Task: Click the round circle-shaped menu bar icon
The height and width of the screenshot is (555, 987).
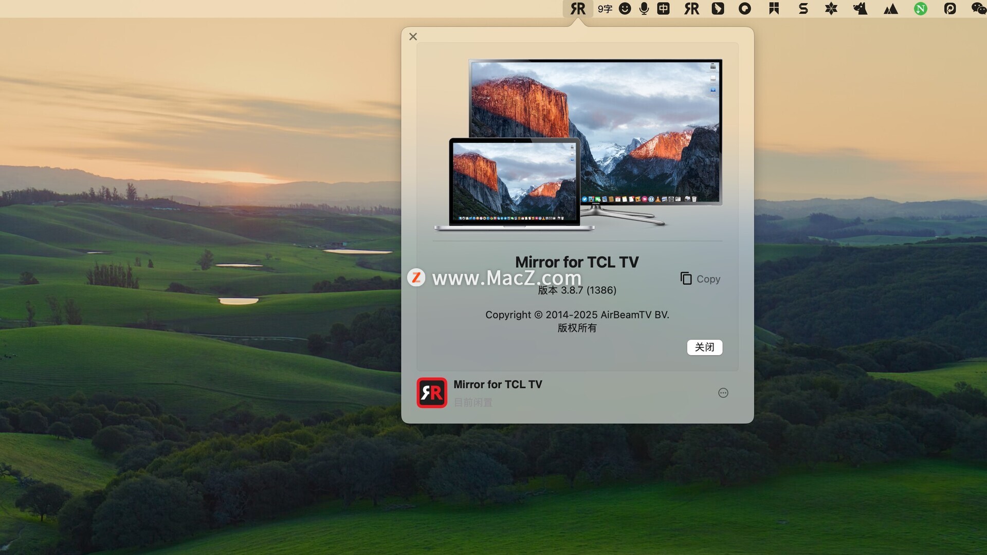Action: (x=745, y=9)
